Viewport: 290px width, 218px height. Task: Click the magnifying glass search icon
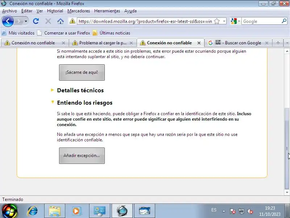(x=284, y=21)
